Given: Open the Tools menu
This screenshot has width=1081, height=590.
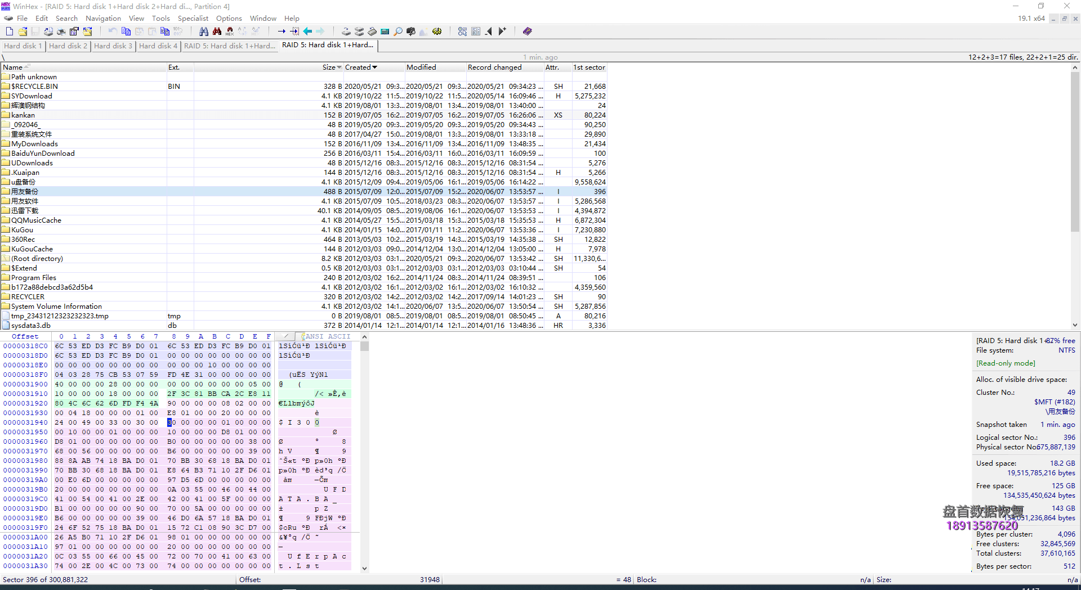Looking at the screenshot, I should [160, 19].
